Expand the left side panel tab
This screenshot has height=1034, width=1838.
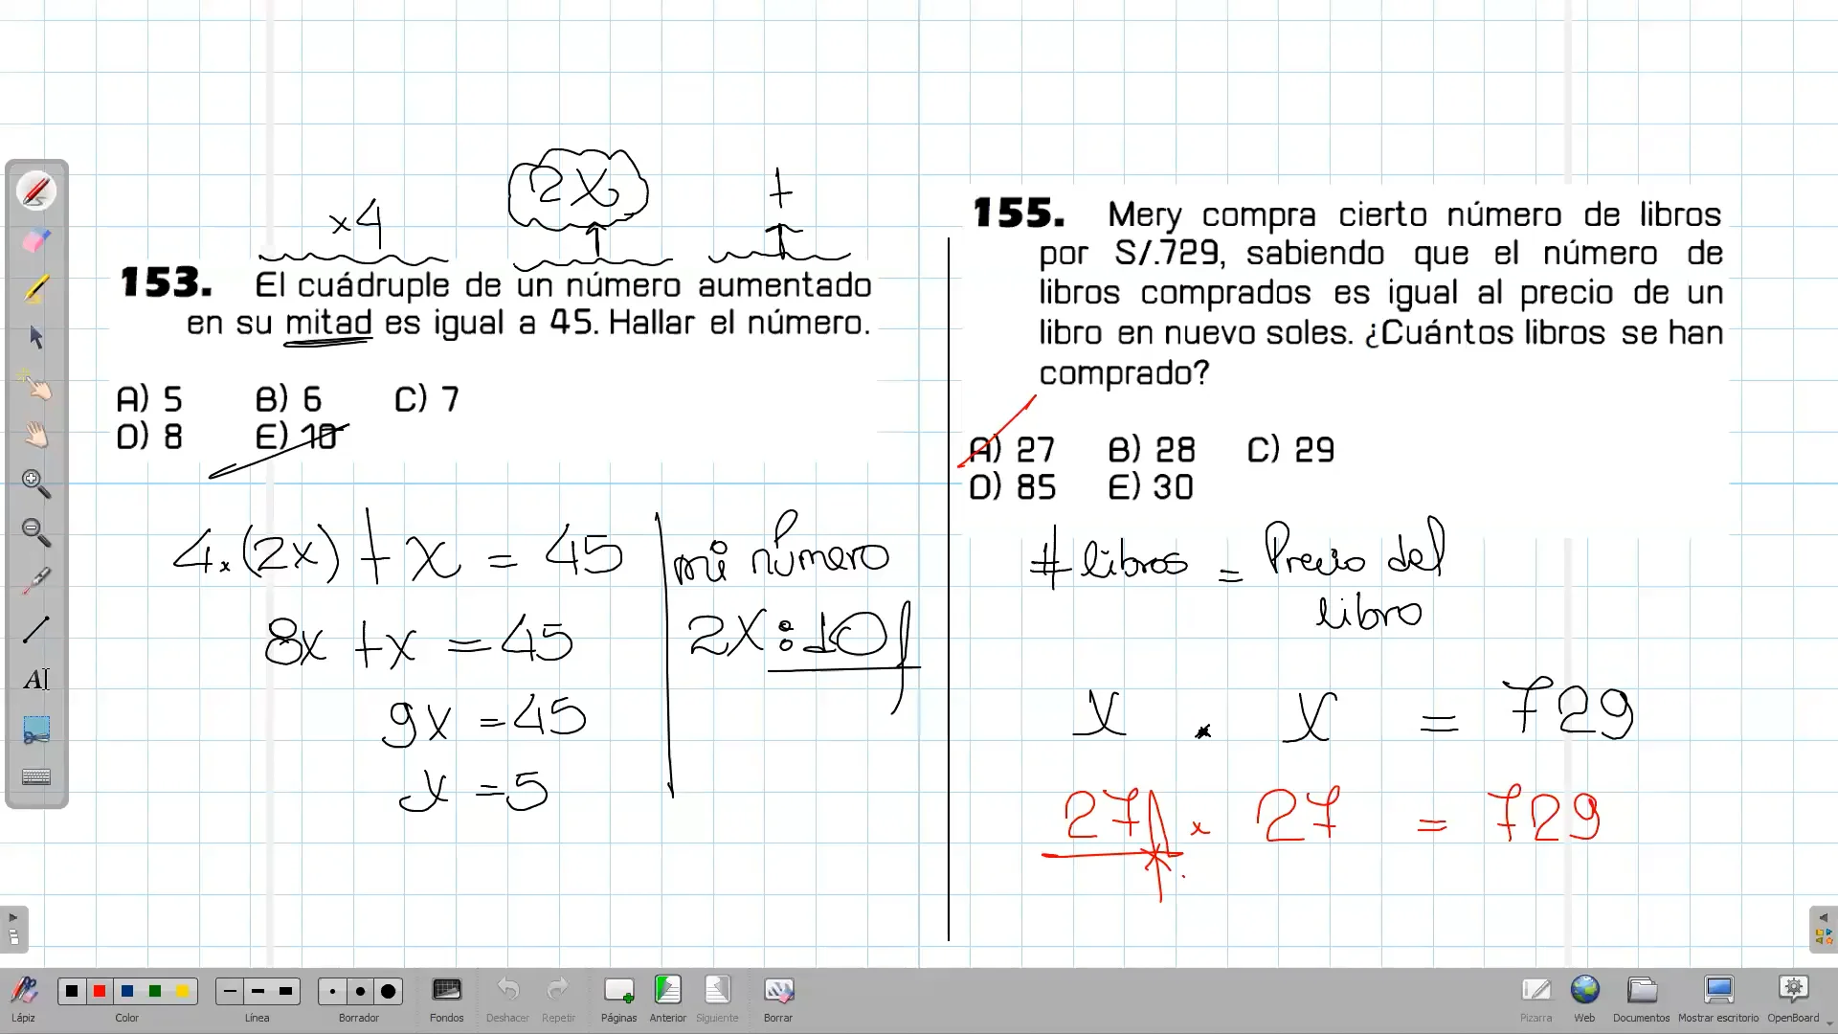(x=13, y=929)
